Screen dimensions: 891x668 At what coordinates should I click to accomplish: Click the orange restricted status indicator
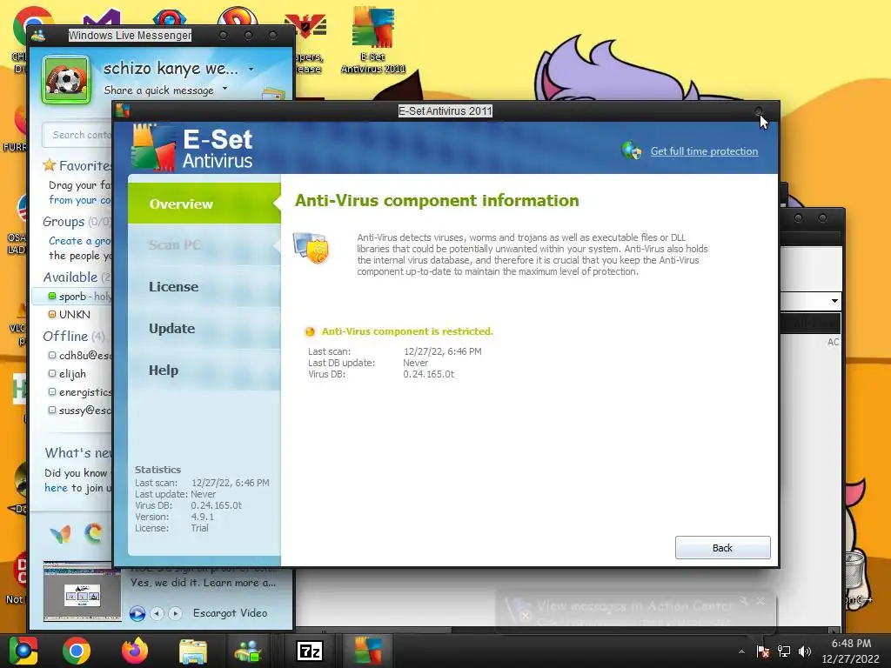click(x=310, y=331)
